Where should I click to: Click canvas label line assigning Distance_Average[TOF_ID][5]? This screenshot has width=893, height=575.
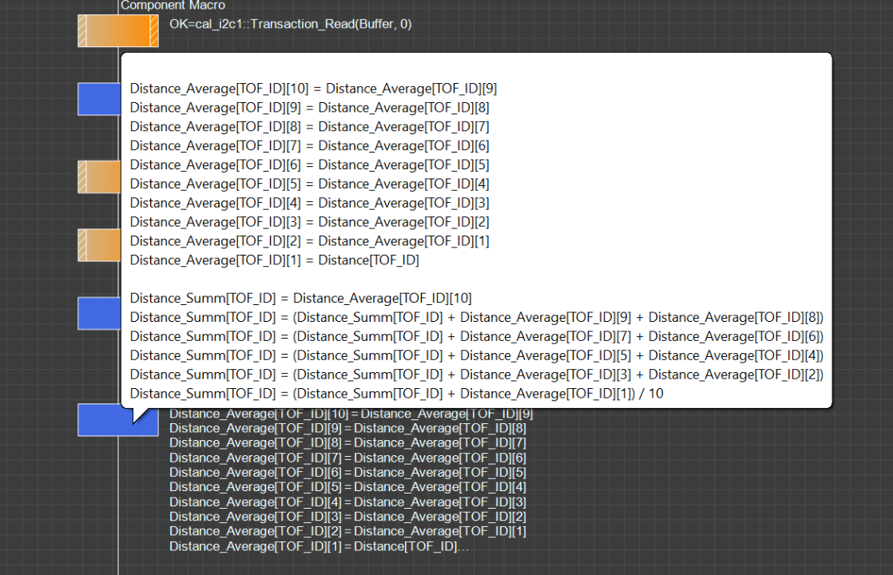[x=347, y=487]
